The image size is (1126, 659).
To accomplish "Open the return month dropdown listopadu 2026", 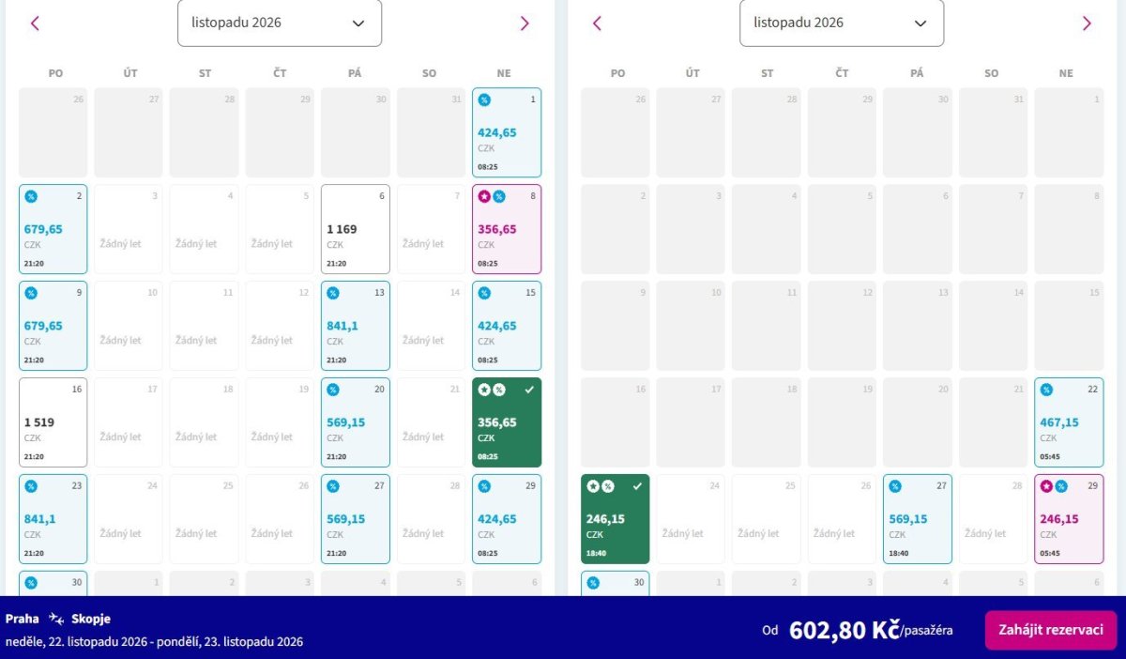I will coord(842,23).
